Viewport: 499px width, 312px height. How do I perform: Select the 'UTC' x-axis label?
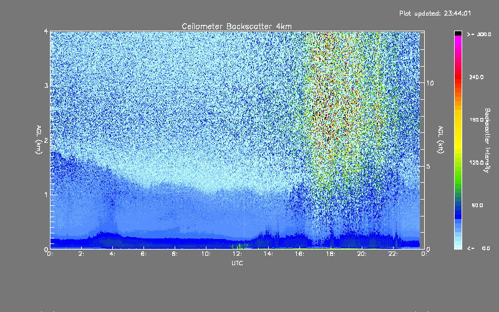237,263
